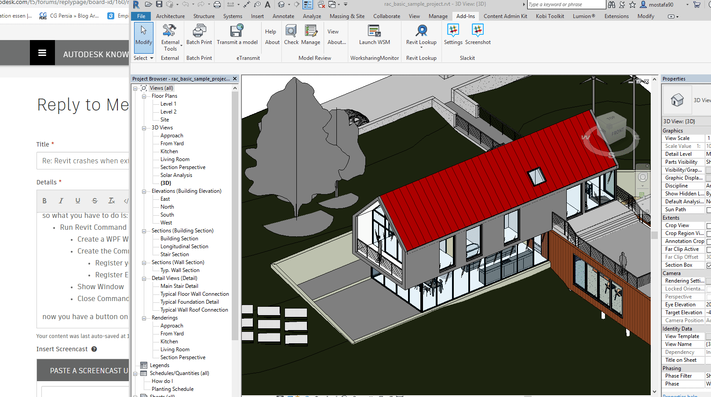The image size is (711, 397).
Task: Open Transmit a model in eTransmit panel
Action: 237,35
